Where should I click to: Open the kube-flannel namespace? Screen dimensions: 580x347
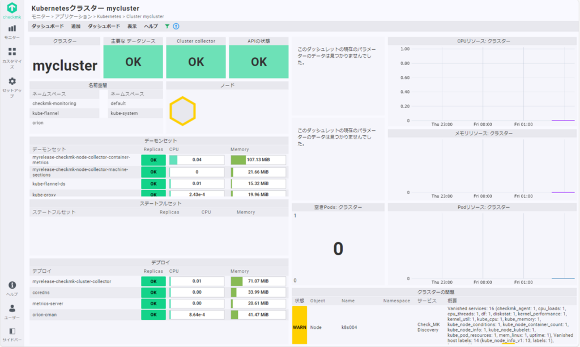45,113
